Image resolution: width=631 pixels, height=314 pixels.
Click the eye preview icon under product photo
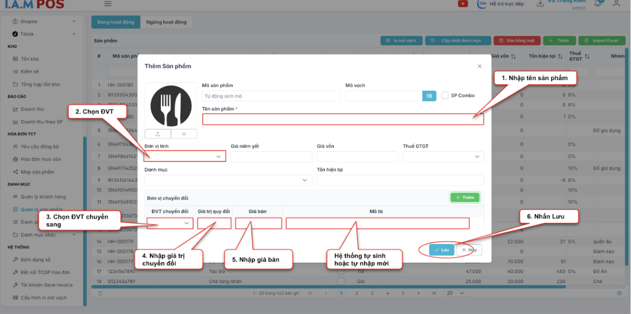pyautogui.click(x=184, y=134)
